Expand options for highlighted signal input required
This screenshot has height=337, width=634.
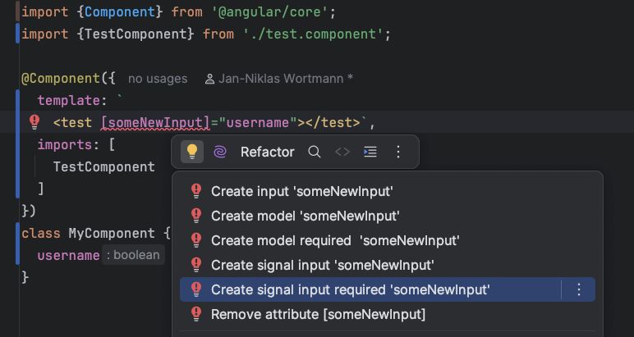tap(579, 289)
